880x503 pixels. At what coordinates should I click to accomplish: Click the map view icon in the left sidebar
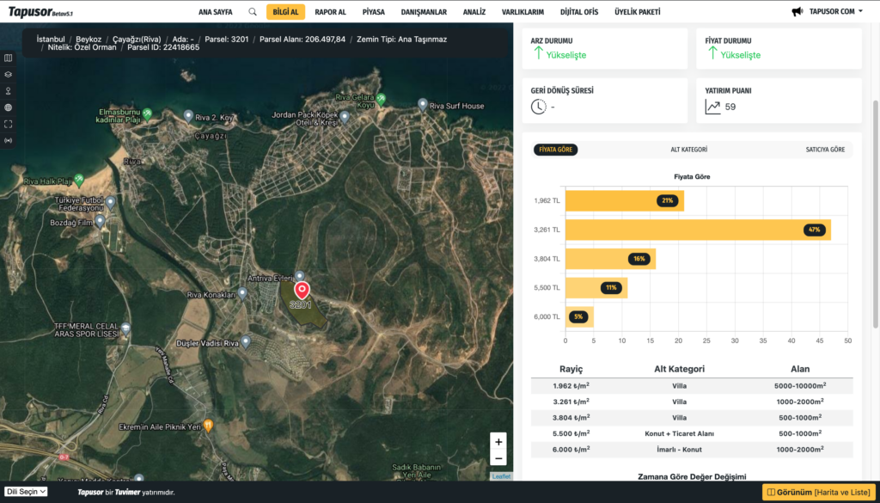pos(9,58)
